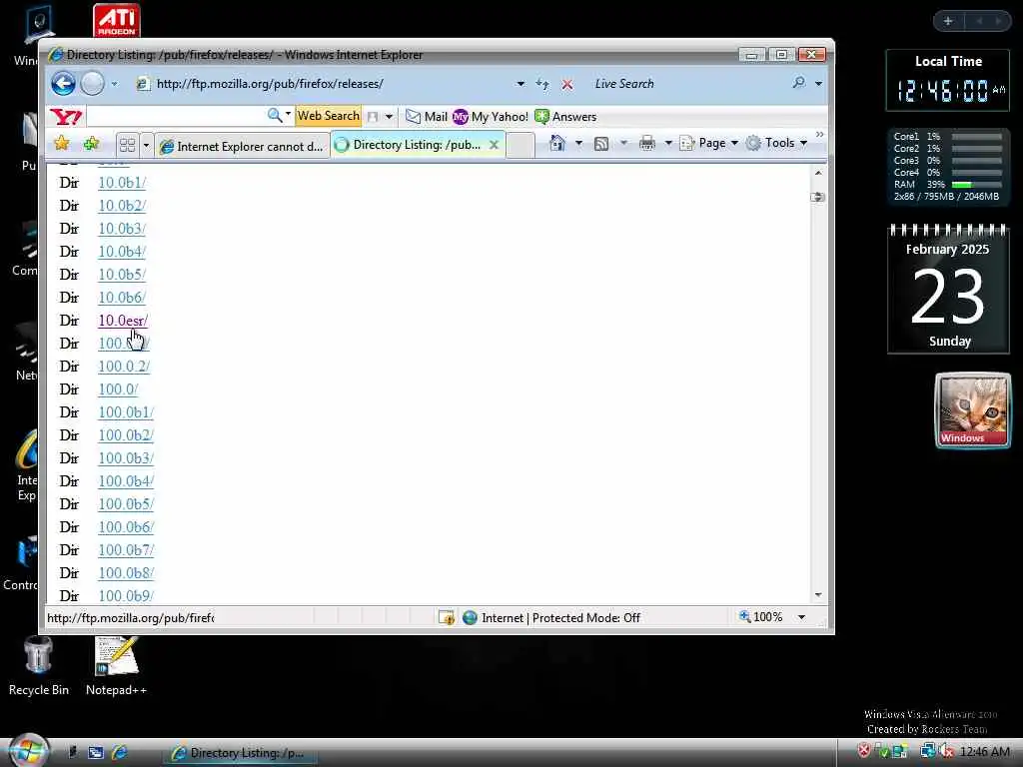Image resolution: width=1023 pixels, height=767 pixels.
Task: Expand the address bar history dropdown
Action: (519, 84)
